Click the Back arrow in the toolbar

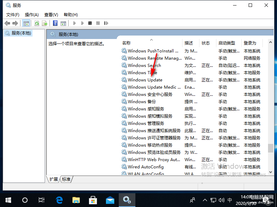click(7, 23)
